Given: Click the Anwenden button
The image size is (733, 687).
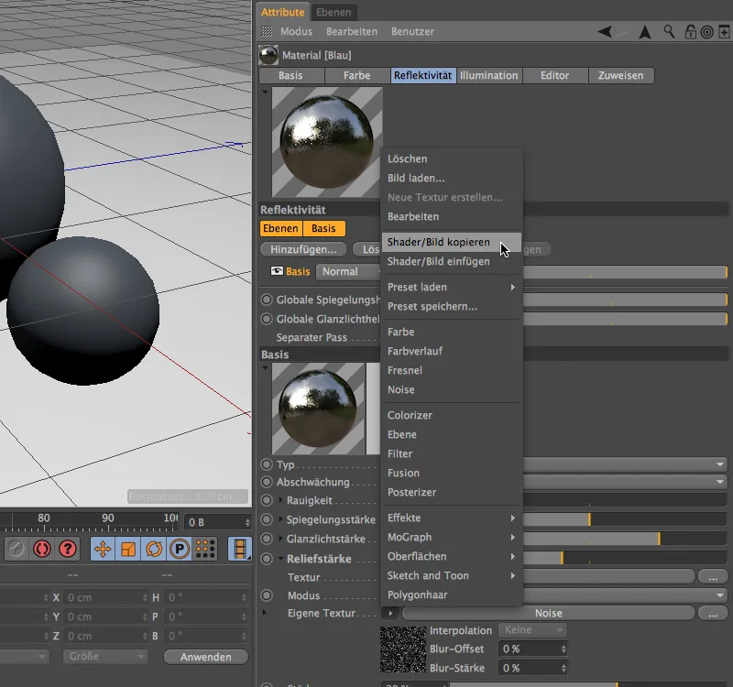Looking at the screenshot, I should tap(205, 657).
